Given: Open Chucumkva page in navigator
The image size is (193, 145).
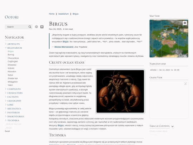Looking at the screenshot, I should point(13,58).
